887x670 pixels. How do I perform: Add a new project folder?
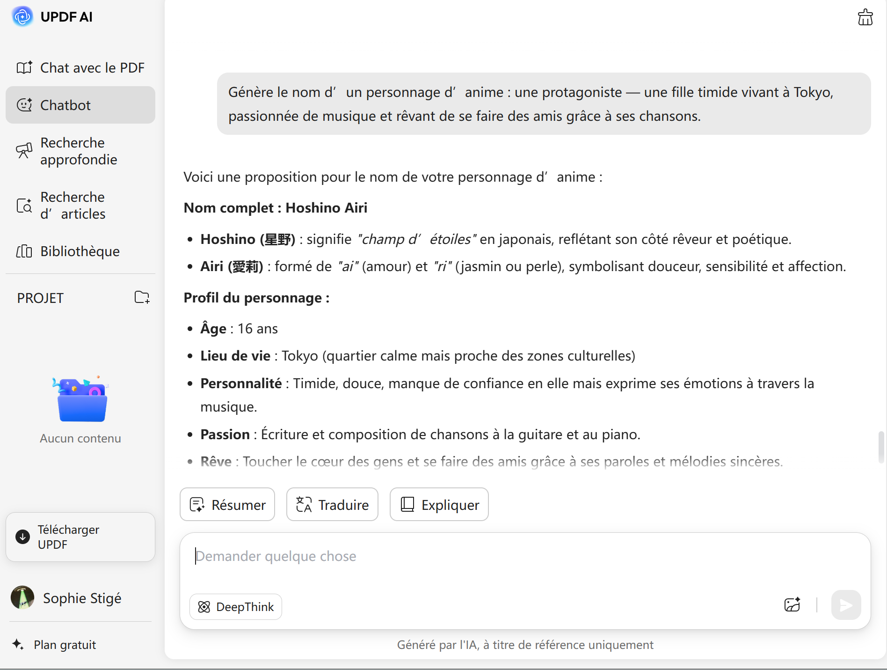tap(142, 297)
